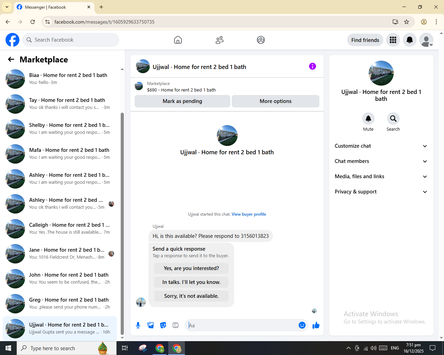Expand Chat members section

pos(381,161)
